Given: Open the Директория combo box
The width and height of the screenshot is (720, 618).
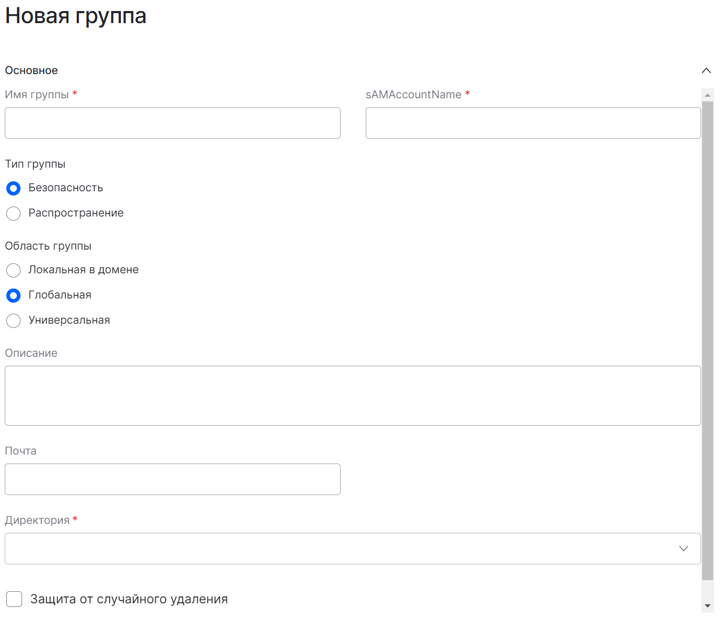Looking at the screenshot, I should pyautogui.click(x=342, y=549).
